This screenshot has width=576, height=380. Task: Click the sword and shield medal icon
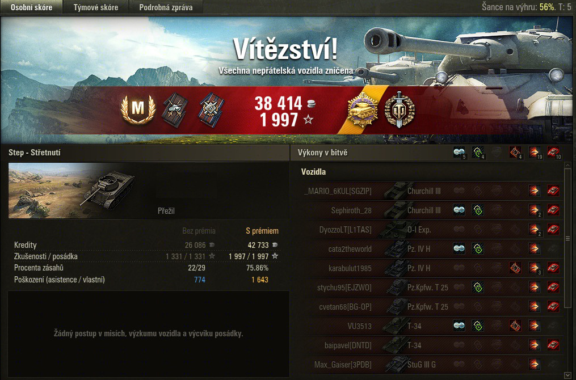pyautogui.click(x=400, y=109)
